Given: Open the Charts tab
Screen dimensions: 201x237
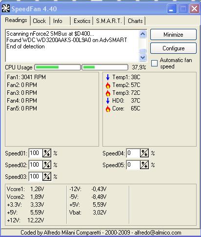Looking at the screenshot, I should (135, 21).
